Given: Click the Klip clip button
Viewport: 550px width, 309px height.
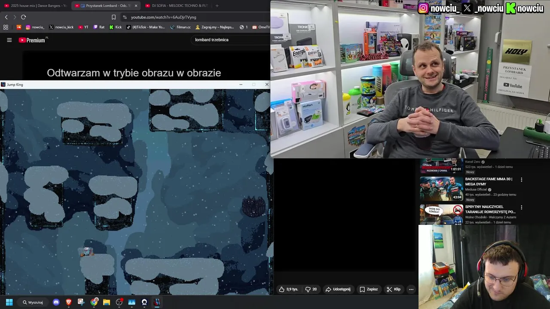Looking at the screenshot, I should tap(394, 289).
